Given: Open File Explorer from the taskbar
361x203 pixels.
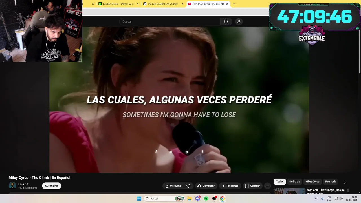Looking at the screenshot, I should click(189, 198).
